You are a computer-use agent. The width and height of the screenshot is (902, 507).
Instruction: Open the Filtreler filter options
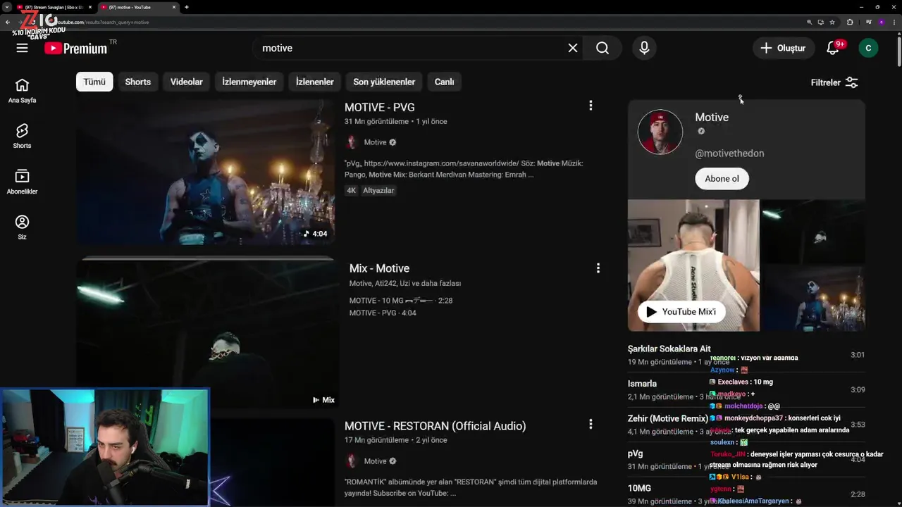(834, 82)
